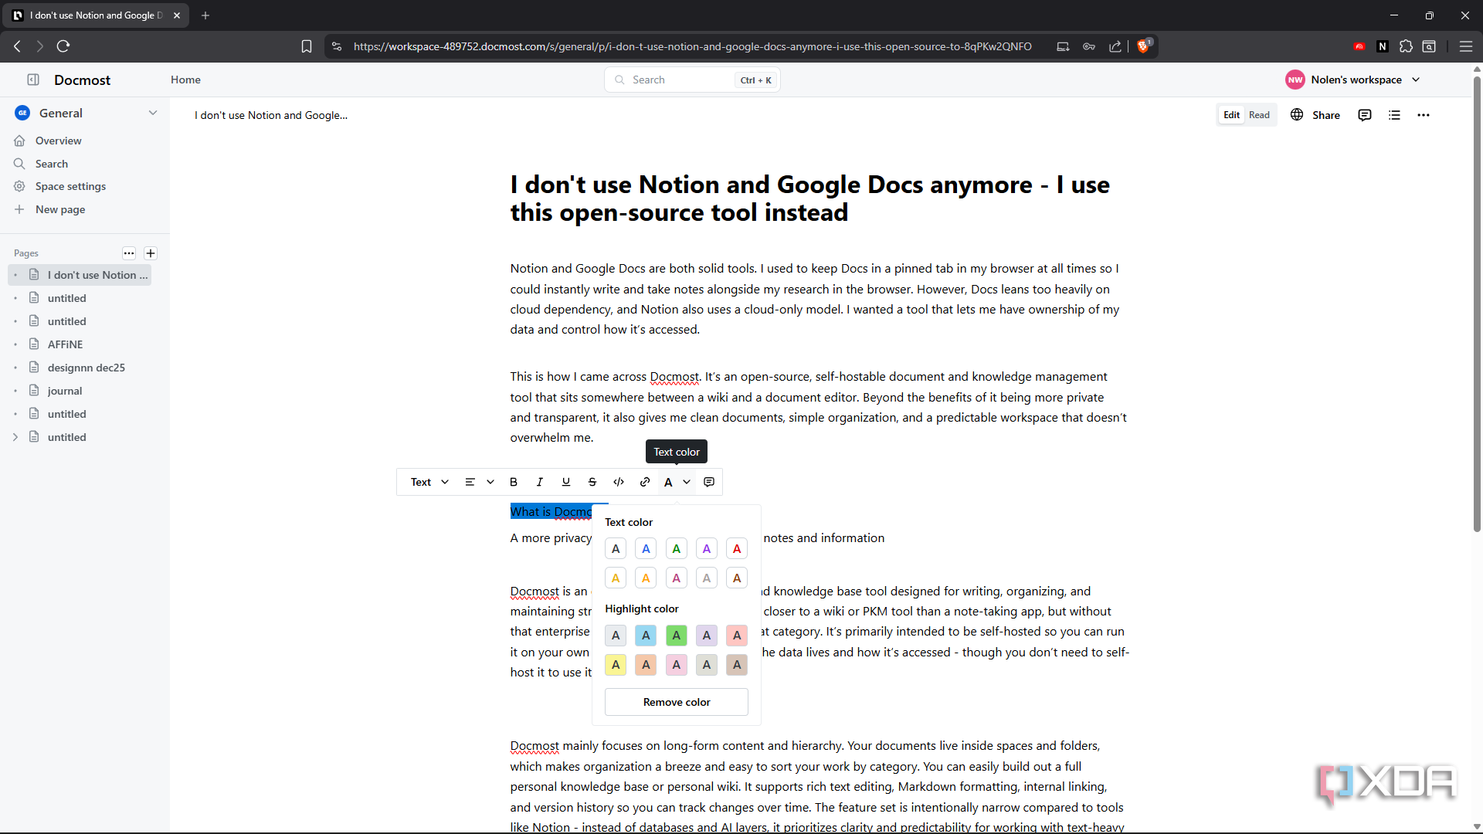Open the page options ellipsis menu
This screenshot has width=1483, height=834.
pos(1424,115)
